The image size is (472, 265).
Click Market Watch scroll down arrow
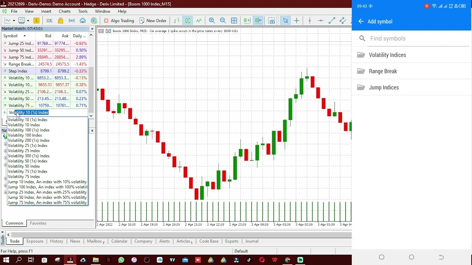coord(91,116)
